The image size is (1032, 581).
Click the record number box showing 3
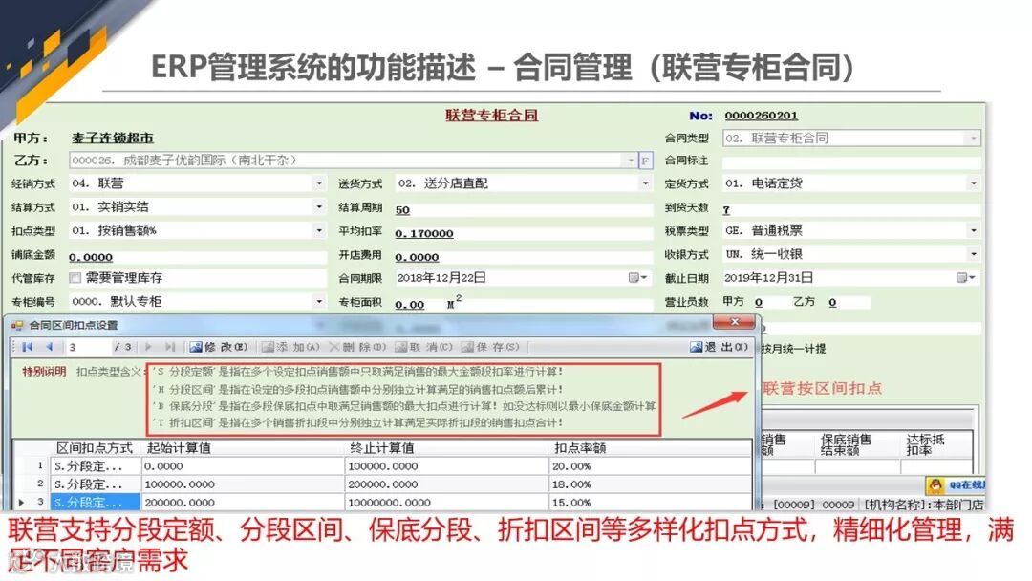[x=88, y=347]
